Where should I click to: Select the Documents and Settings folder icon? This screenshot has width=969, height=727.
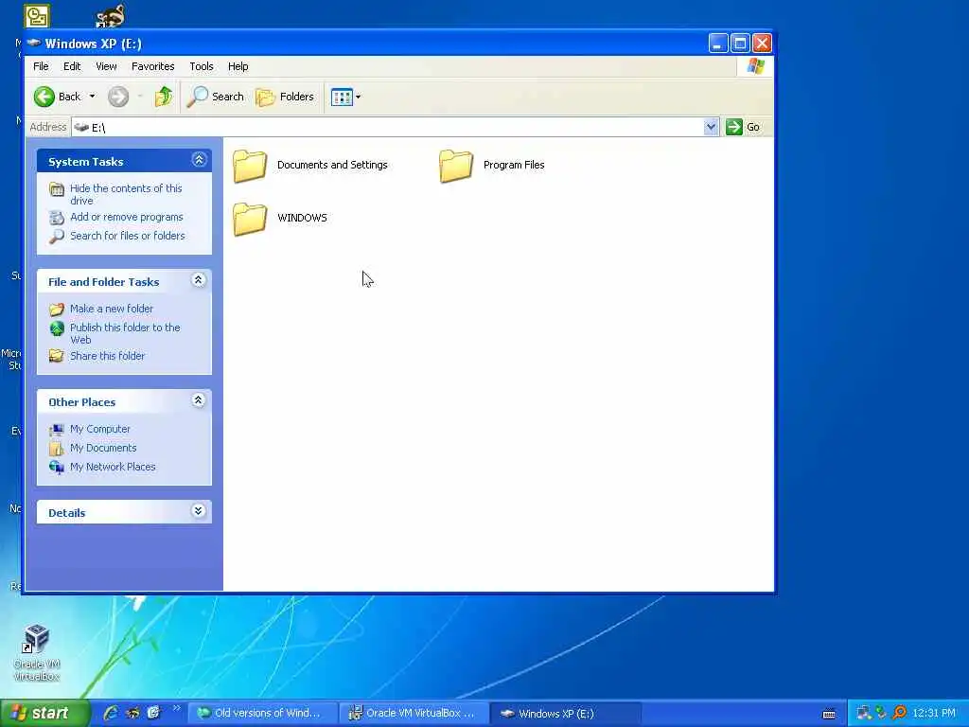point(250,166)
